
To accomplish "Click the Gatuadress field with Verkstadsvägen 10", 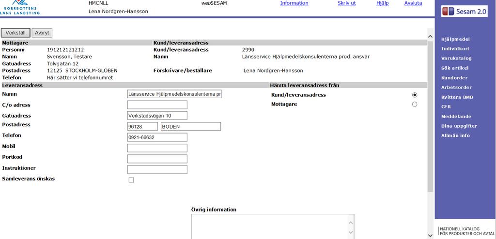I will point(157,116).
